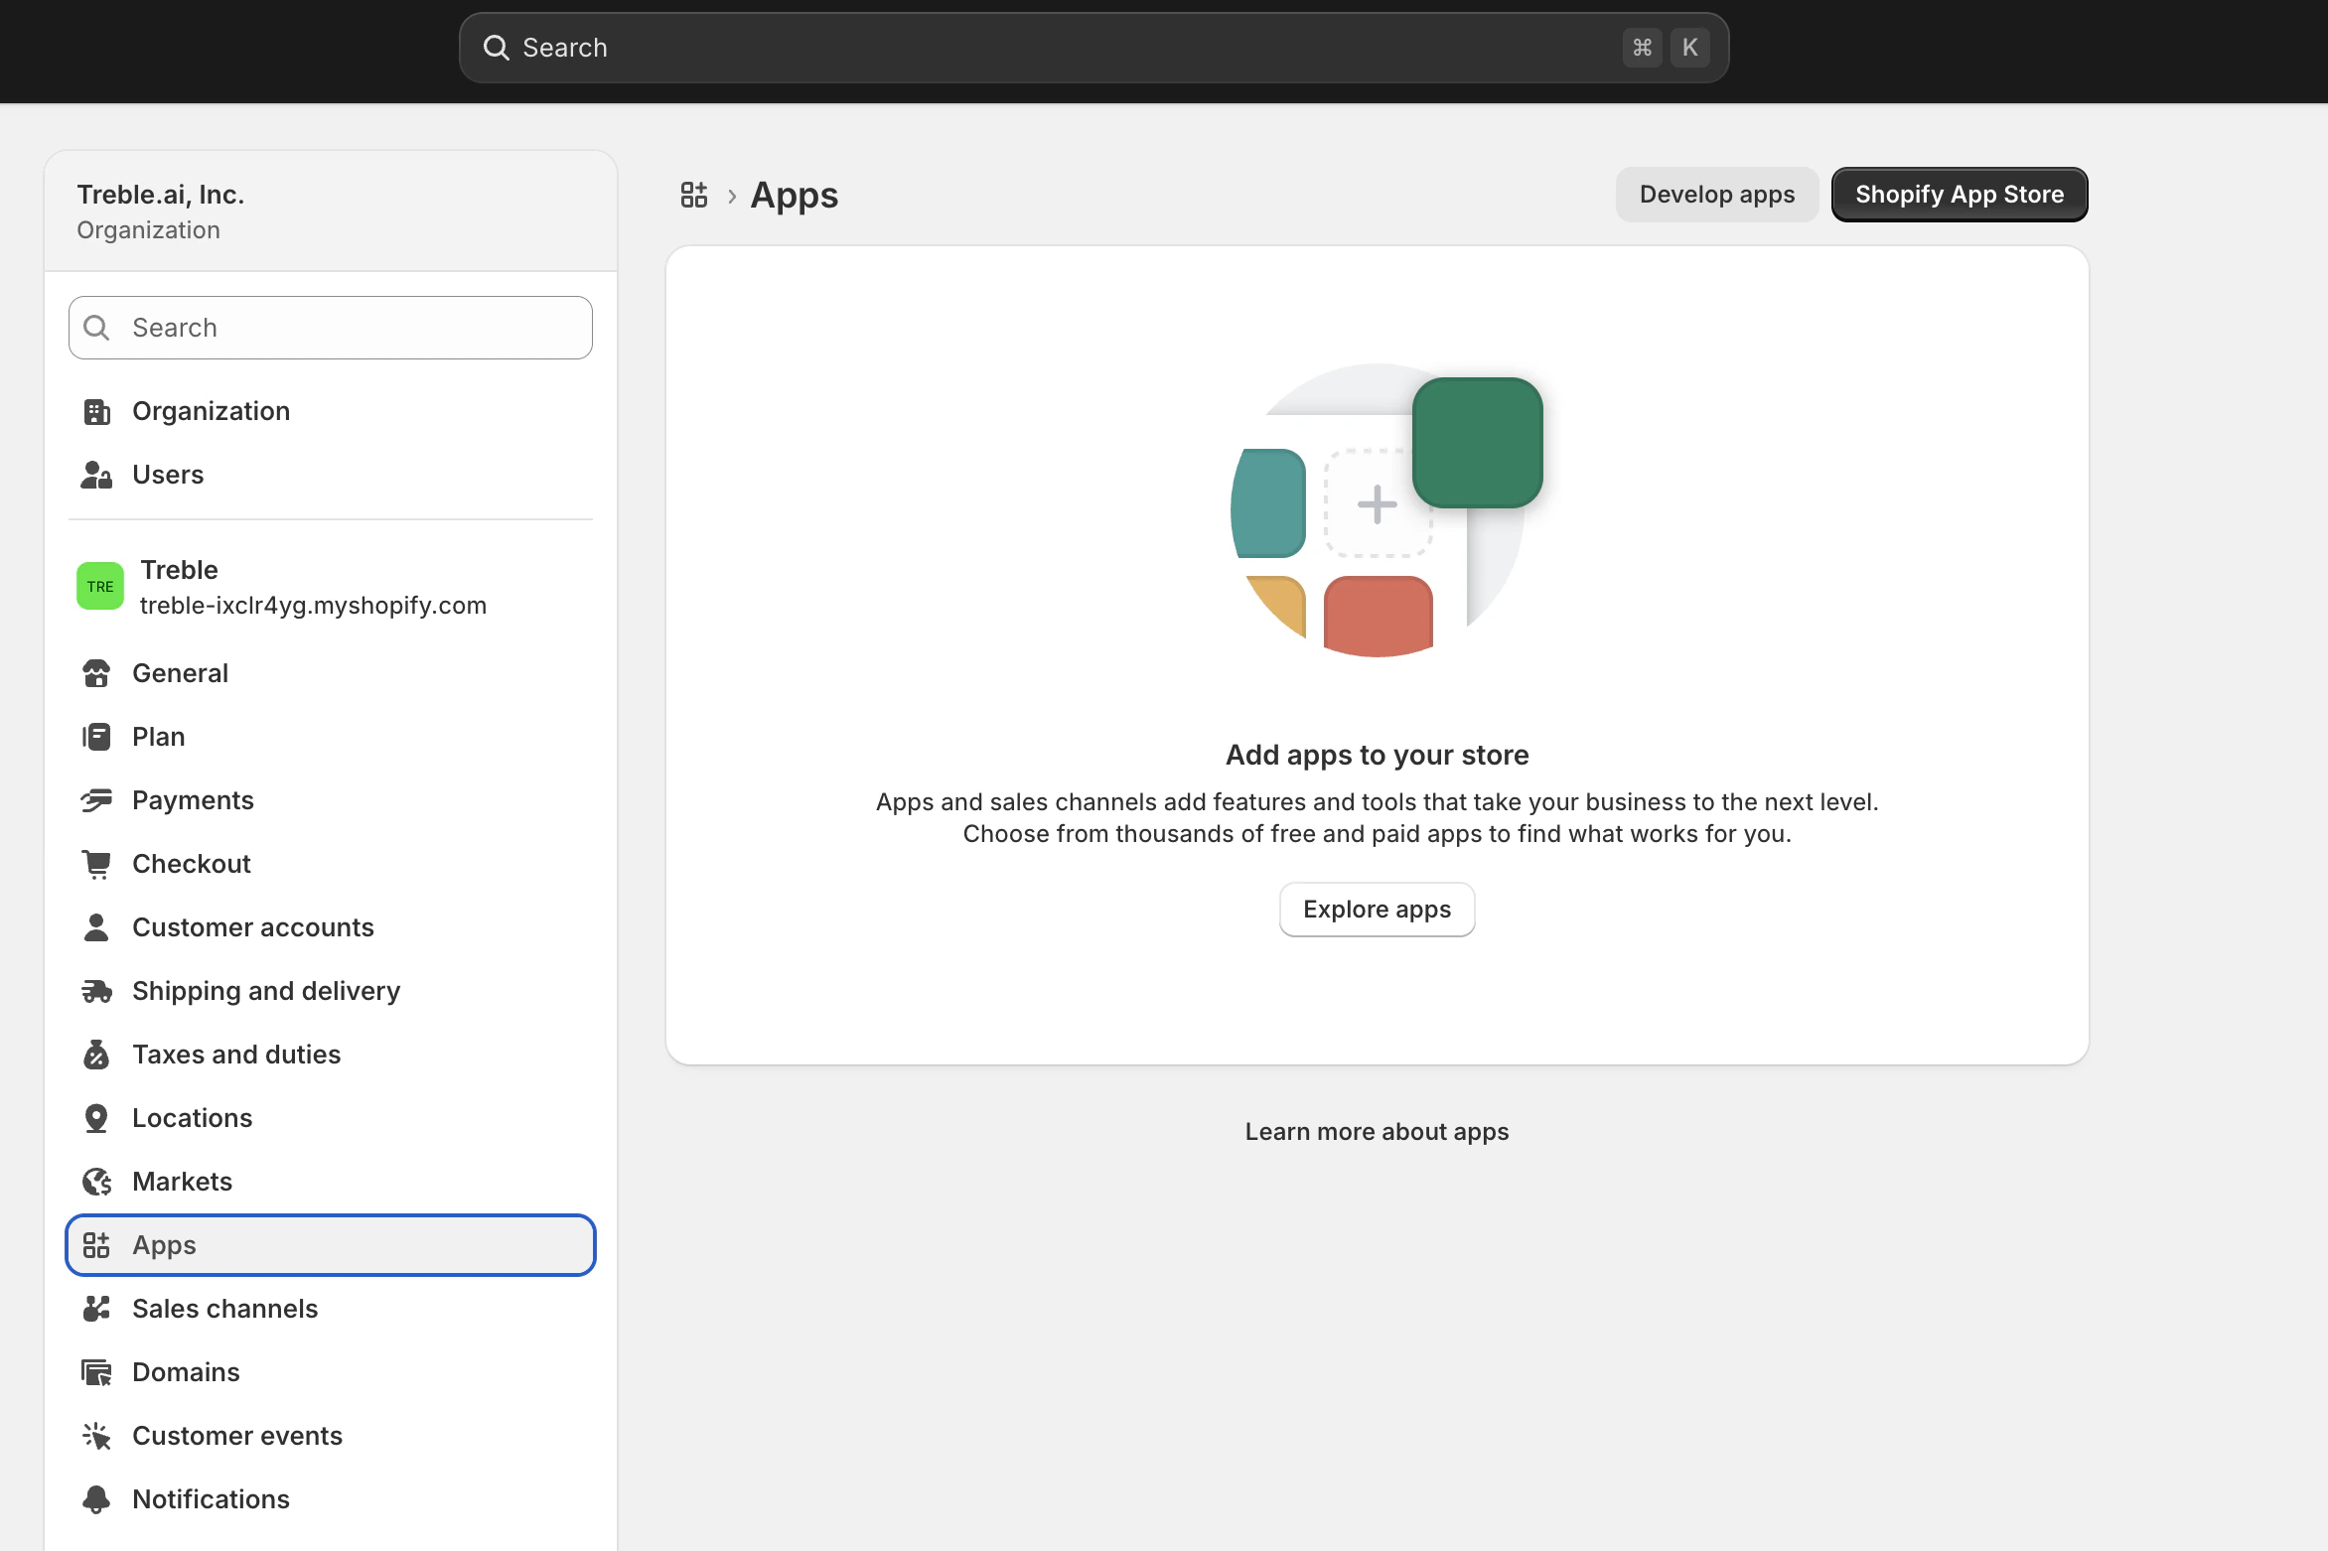2328x1551 pixels.
Task: Click the Notifications bell icon
Action: tap(96, 1499)
